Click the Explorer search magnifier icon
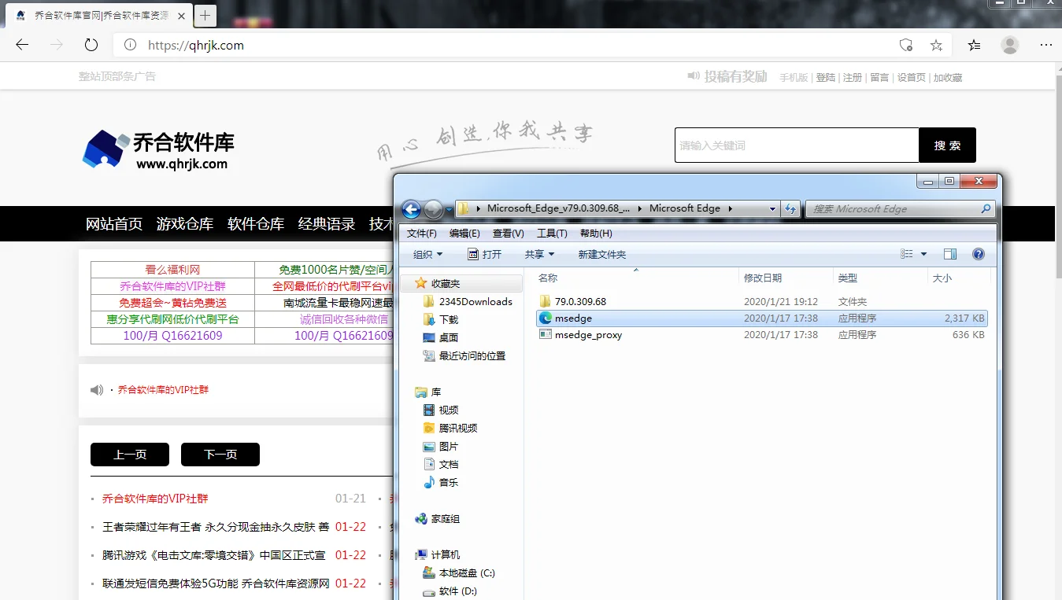 tap(986, 209)
